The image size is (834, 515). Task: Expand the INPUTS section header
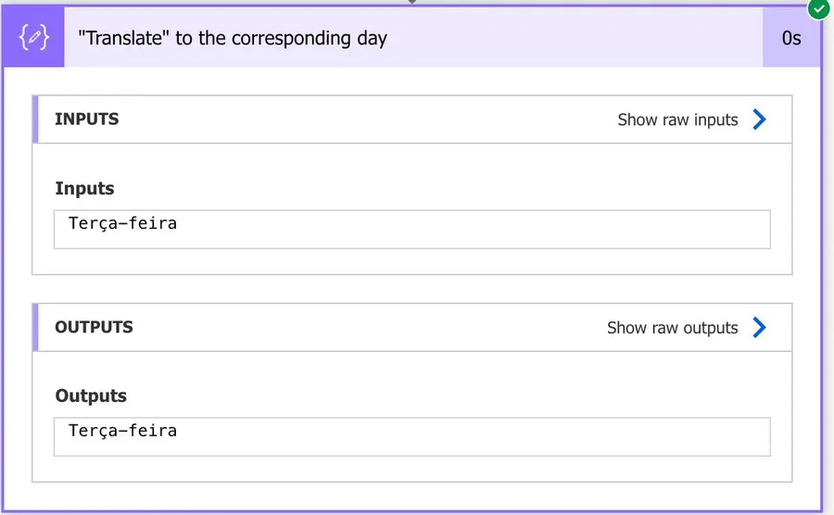pyautogui.click(x=324, y=119)
